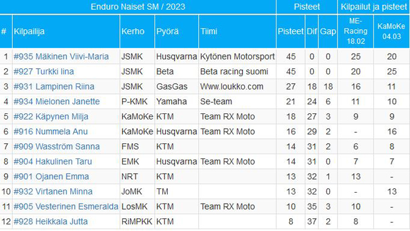The height and width of the screenshot is (231, 410).
Task: Click #901 Ojanen Emma link
Action: 51,177
